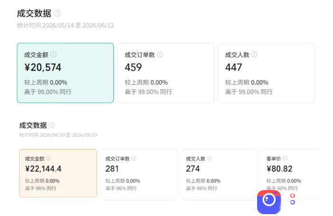Image resolution: width=333 pixels, height=216 pixels.
Task: Open info icon next to 成交金额 ¥20,574
Action: point(54,55)
